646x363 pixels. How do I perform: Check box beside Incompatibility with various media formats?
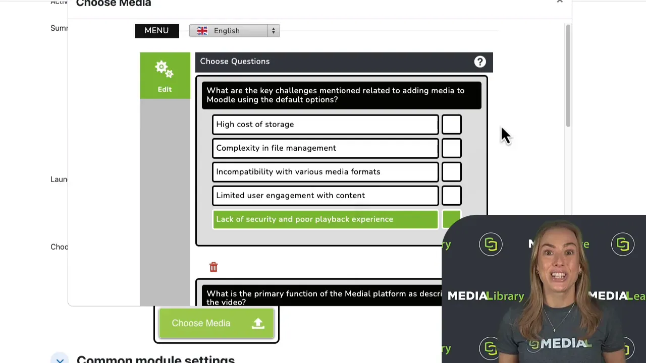[x=451, y=172]
